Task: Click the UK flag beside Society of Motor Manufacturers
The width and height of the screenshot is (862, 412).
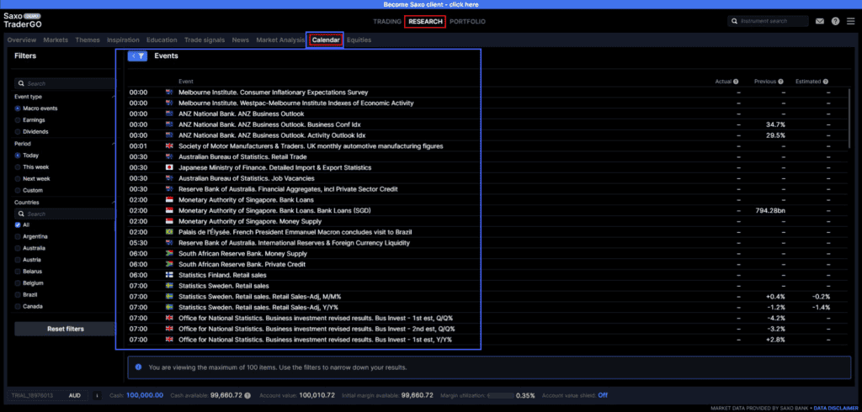Action: tap(169, 146)
